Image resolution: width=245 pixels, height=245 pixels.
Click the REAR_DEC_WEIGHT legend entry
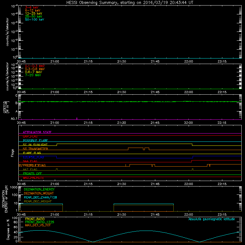pyautogui.click(x=38, y=202)
